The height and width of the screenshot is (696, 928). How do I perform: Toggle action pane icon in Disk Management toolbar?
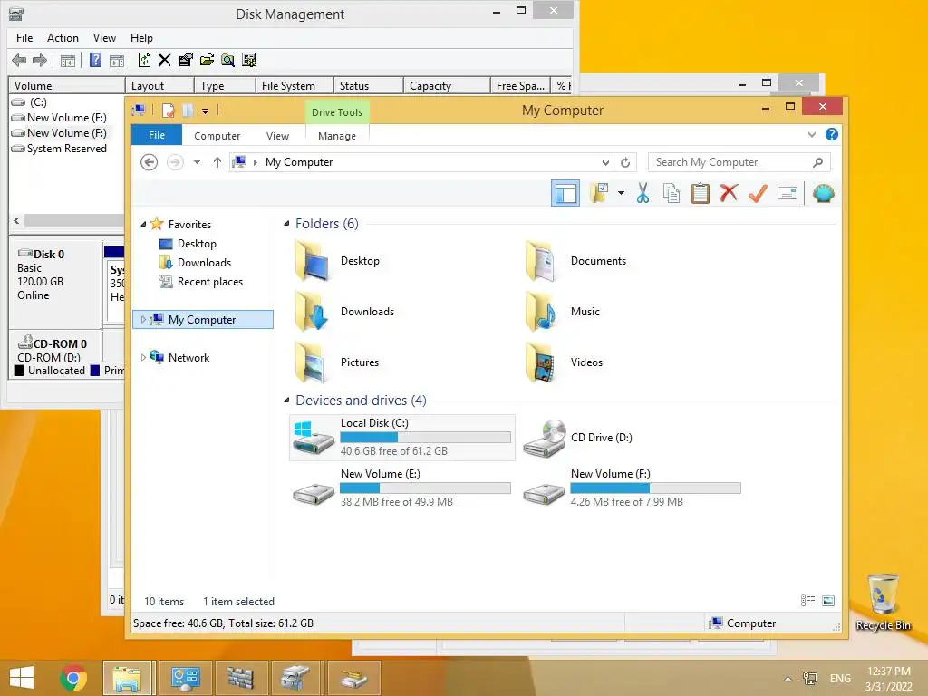(117, 60)
